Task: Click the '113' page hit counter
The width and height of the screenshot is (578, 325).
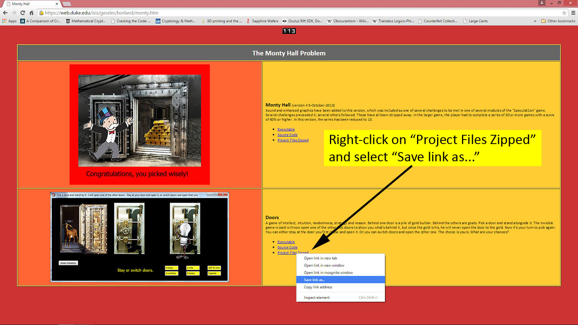Action: [289, 31]
